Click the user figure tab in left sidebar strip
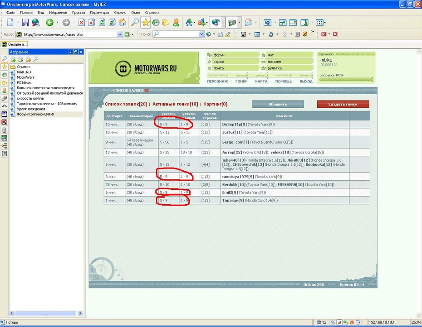The width and height of the screenshot is (422, 327). [4, 91]
